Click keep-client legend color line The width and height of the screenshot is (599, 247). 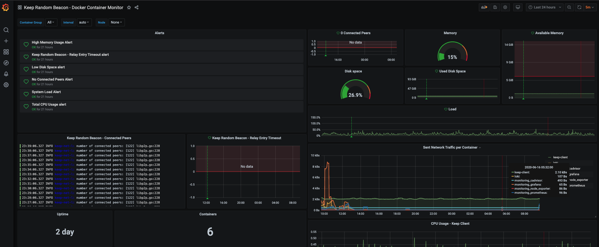pos(549,157)
